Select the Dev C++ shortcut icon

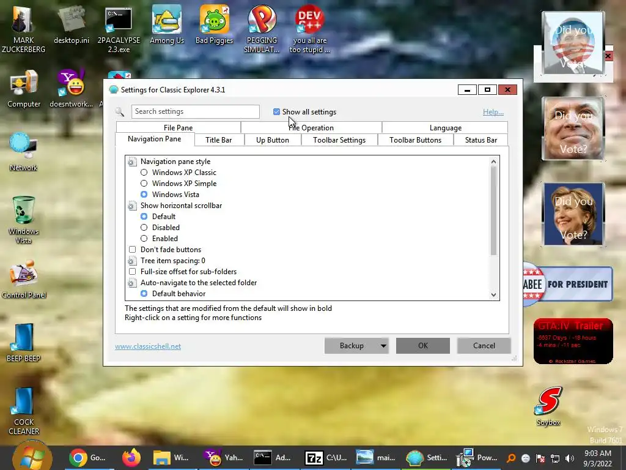click(309, 30)
